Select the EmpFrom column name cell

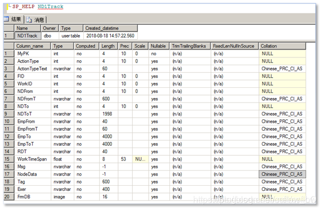coord(33,122)
